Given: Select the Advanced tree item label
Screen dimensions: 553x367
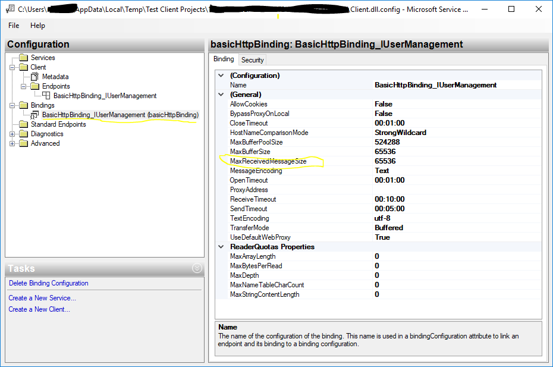Looking at the screenshot, I should [45, 143].
